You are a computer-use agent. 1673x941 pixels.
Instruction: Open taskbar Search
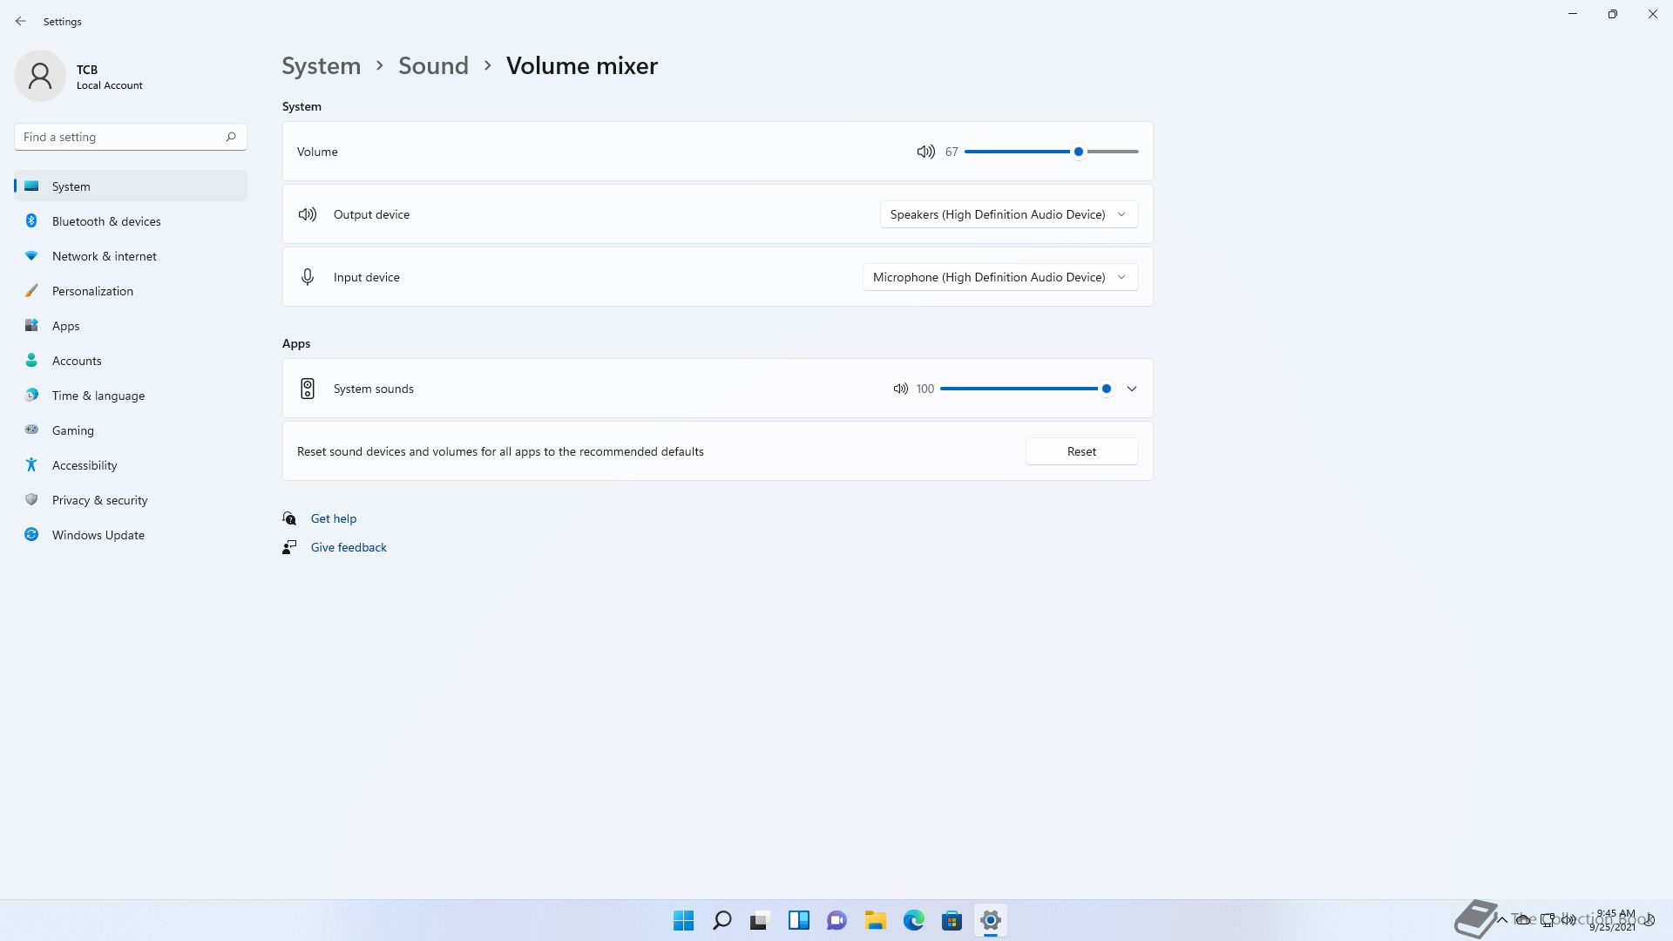tap(722, 920)
